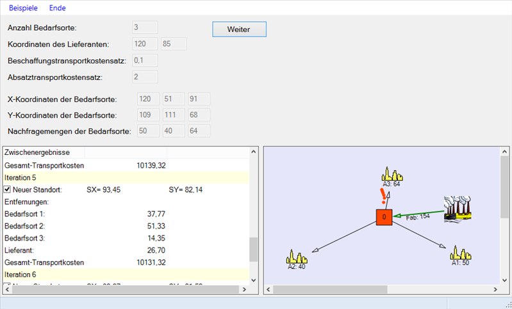Click the red exclamation mark on the map

pyautogui.click(x=383, y=195)
